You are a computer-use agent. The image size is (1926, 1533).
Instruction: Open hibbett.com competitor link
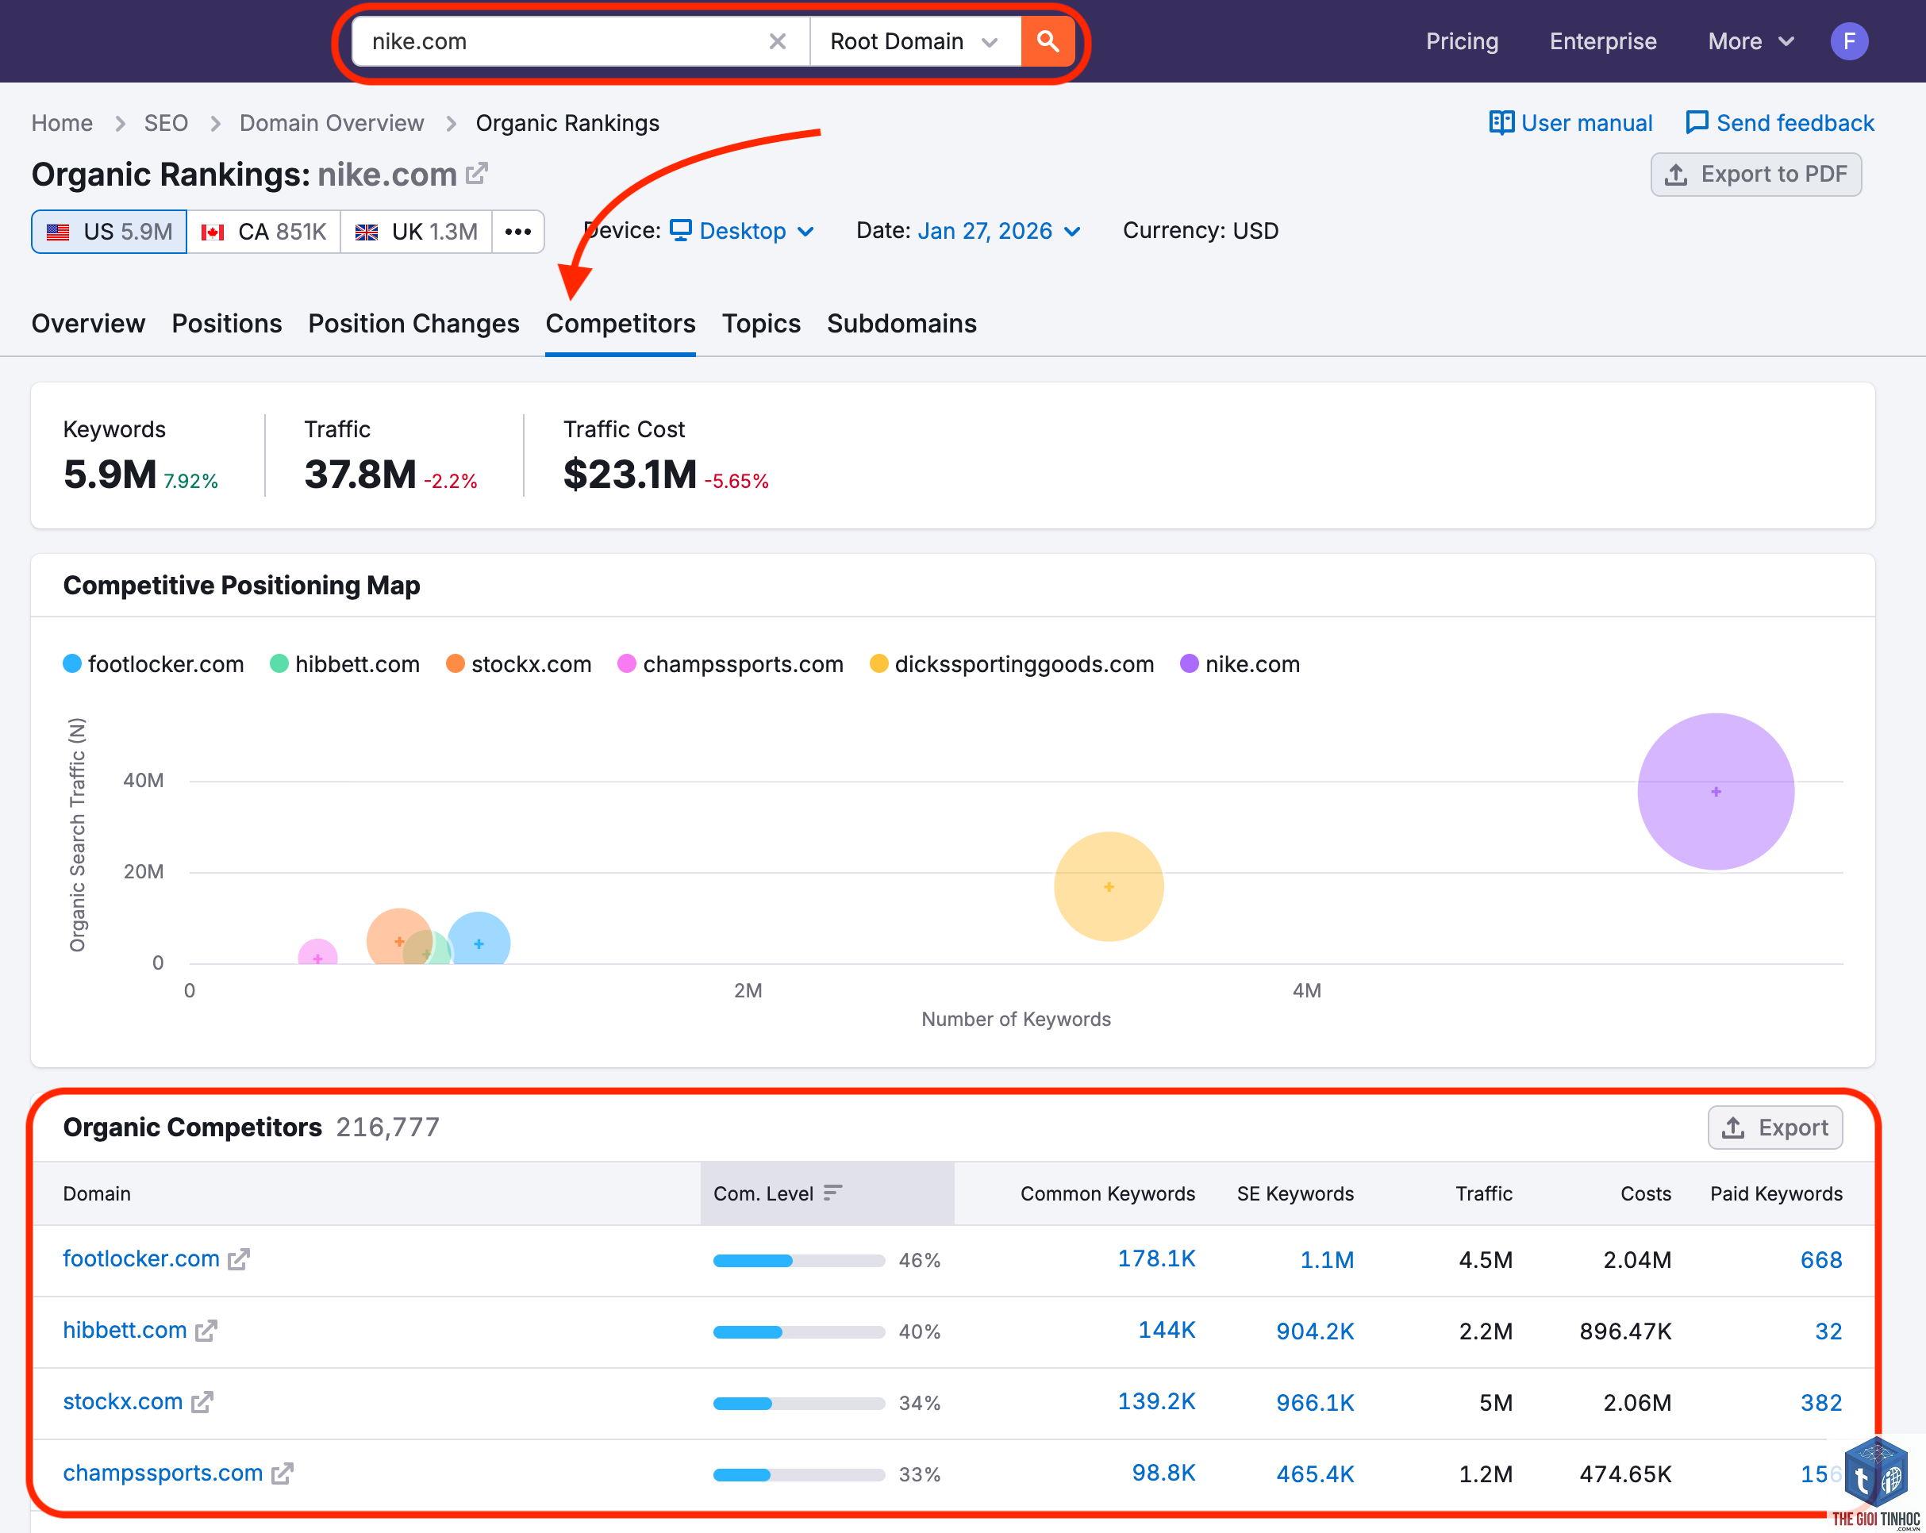tap(125, 1330)
